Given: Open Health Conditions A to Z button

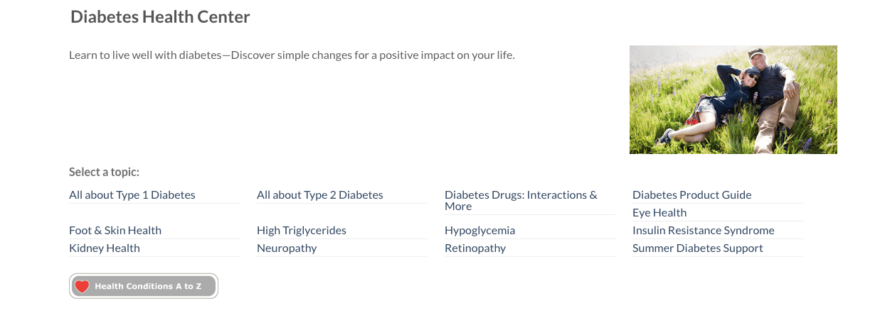Looking at the screenshot, I should pos(144,286).
